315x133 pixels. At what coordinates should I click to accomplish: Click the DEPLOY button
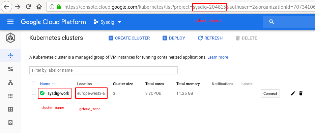click(x=174, y=38)
